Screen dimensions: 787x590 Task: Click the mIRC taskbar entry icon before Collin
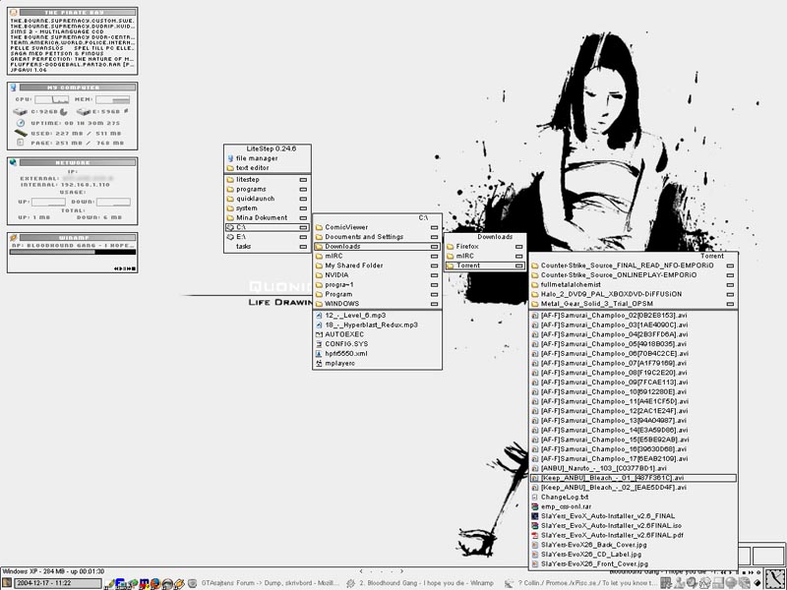click(x=509, y=583)
